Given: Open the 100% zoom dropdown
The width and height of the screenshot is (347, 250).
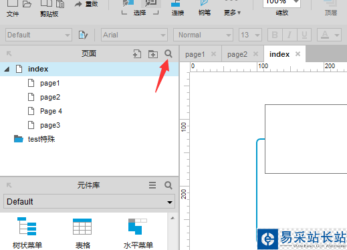Looking at the screenshot, I should tap(296, 2).
